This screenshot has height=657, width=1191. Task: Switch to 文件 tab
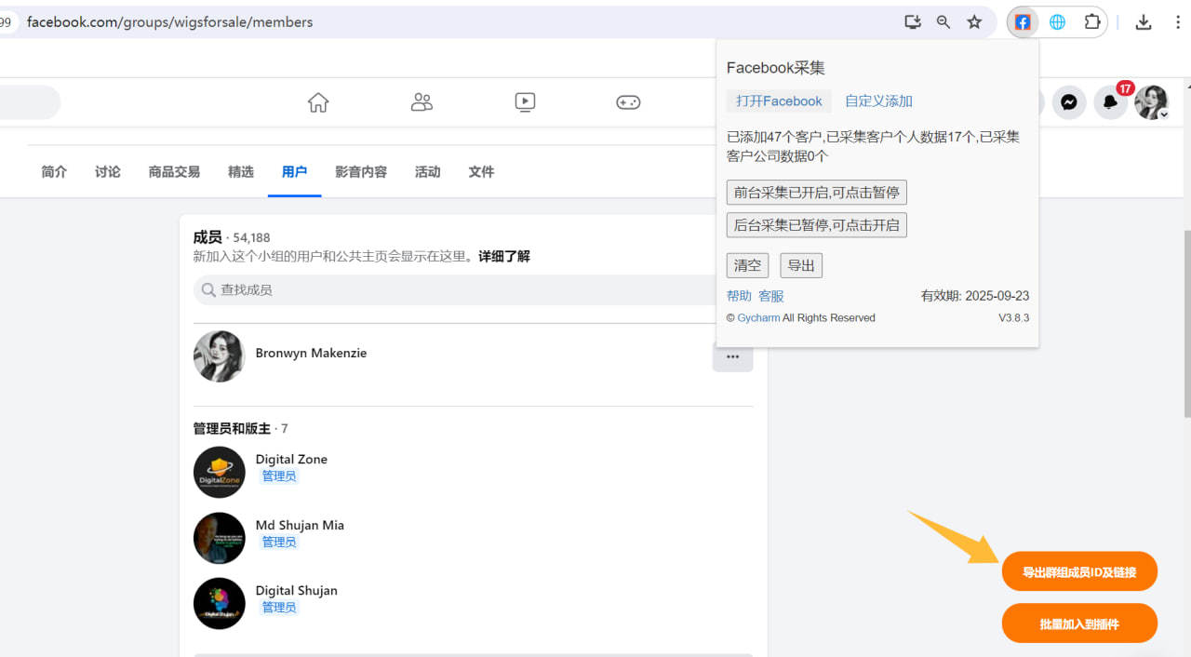tap(481, 172)
